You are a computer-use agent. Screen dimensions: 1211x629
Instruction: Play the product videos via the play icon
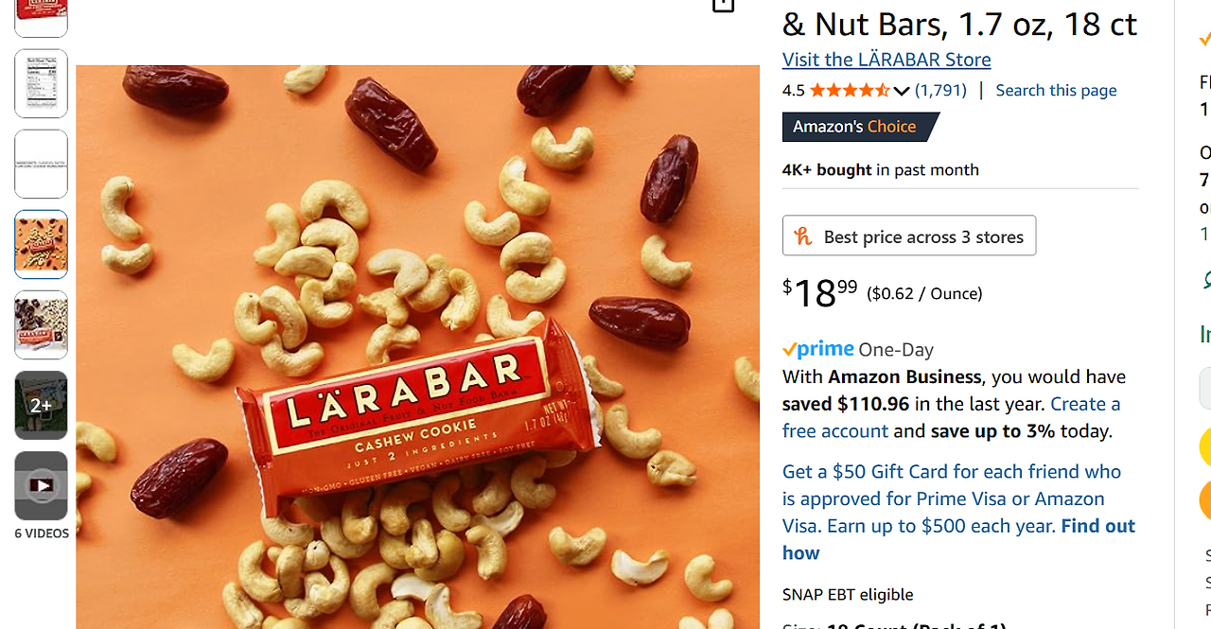point(41,485)
